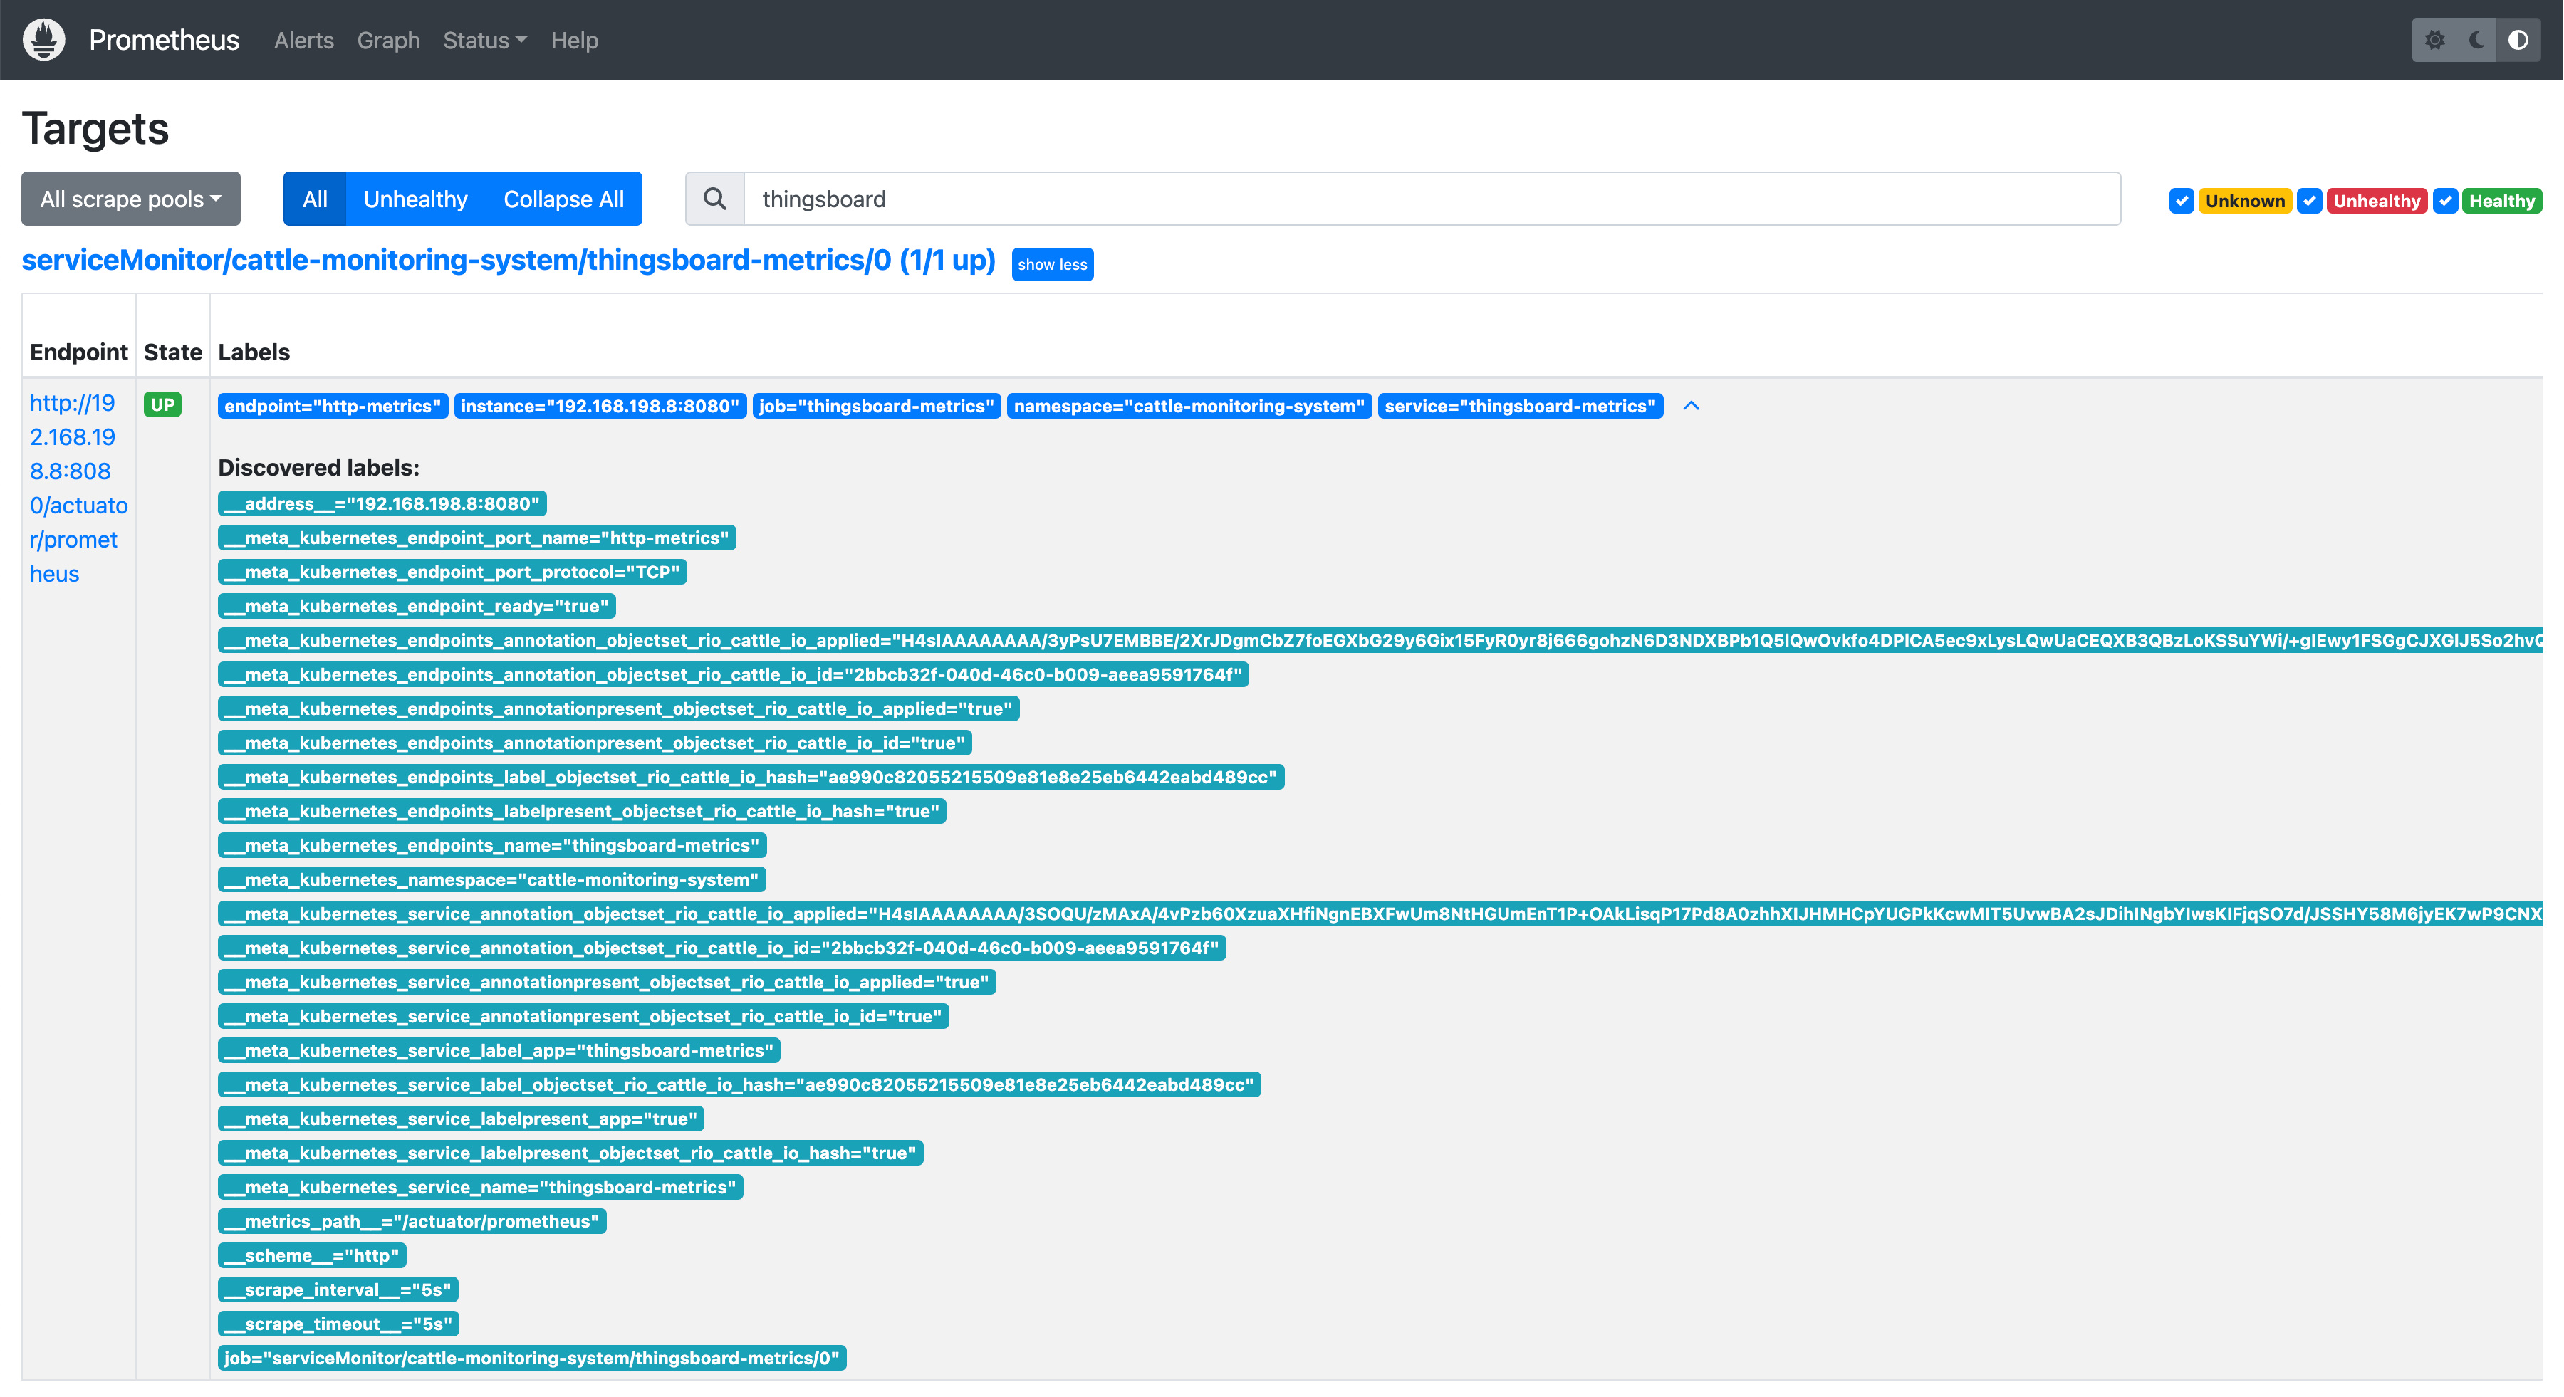Collapse pool with show less button
Screen dimensions: 2564x1397
coord(1052,265)
